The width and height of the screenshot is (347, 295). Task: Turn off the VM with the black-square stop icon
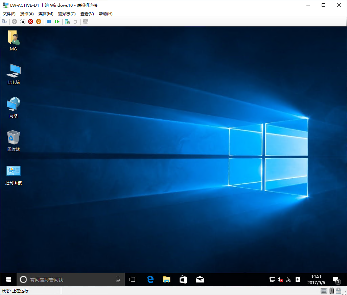23,22
